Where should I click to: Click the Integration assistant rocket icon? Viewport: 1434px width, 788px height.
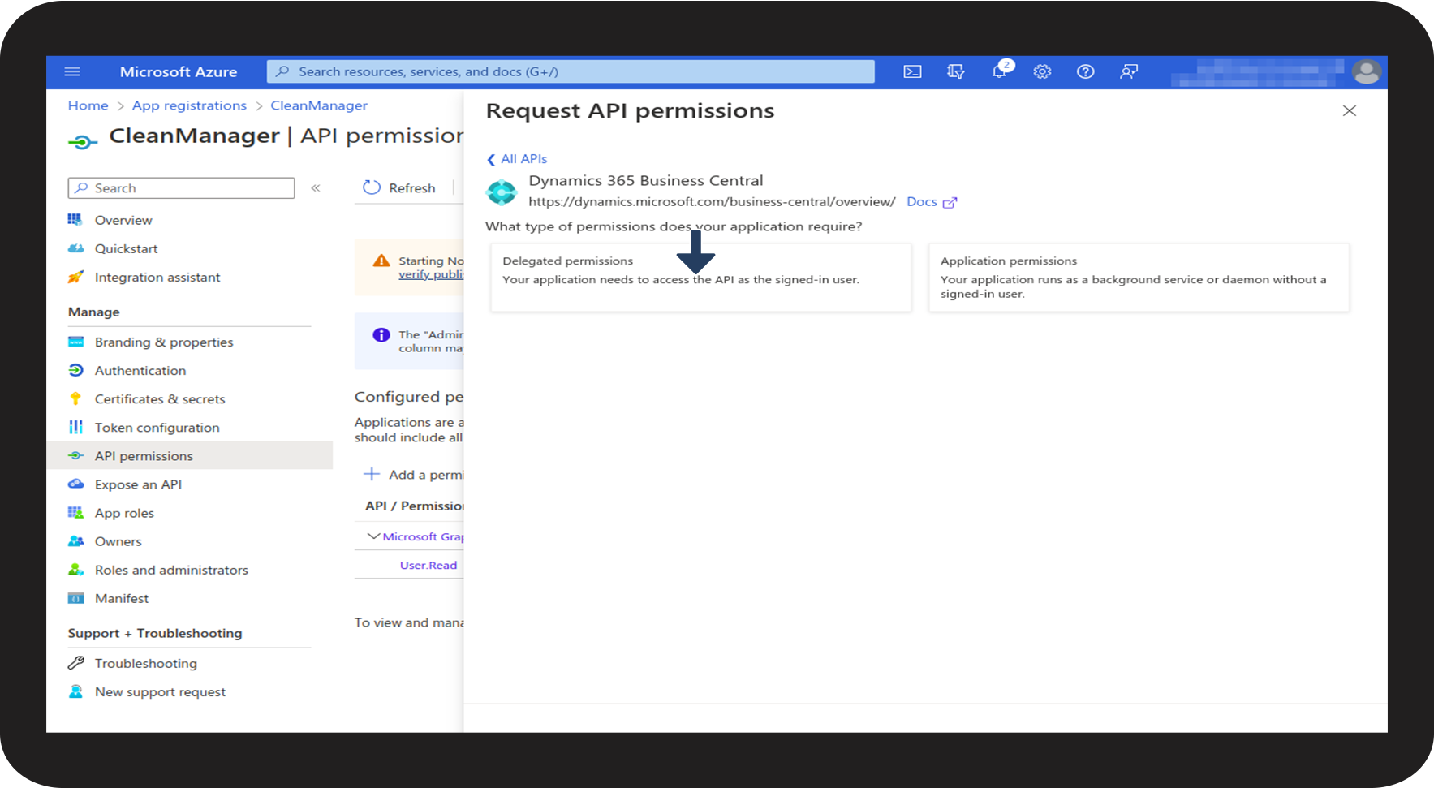click(75, 277)
